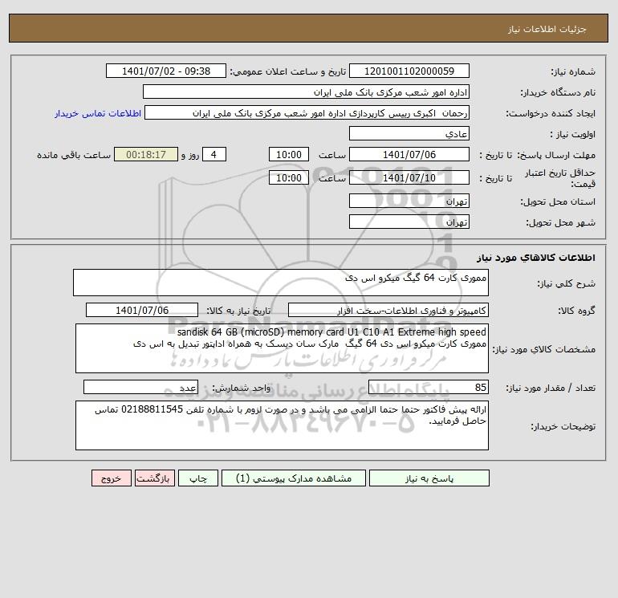Click the حداقل تاریخ اعتبار قیمت label
618x598 pixels.
point(560,178)
